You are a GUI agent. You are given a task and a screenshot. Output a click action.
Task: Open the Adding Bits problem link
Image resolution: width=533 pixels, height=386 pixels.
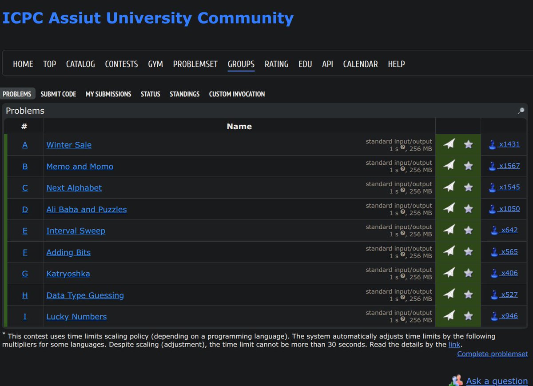[x=68, y=252]
